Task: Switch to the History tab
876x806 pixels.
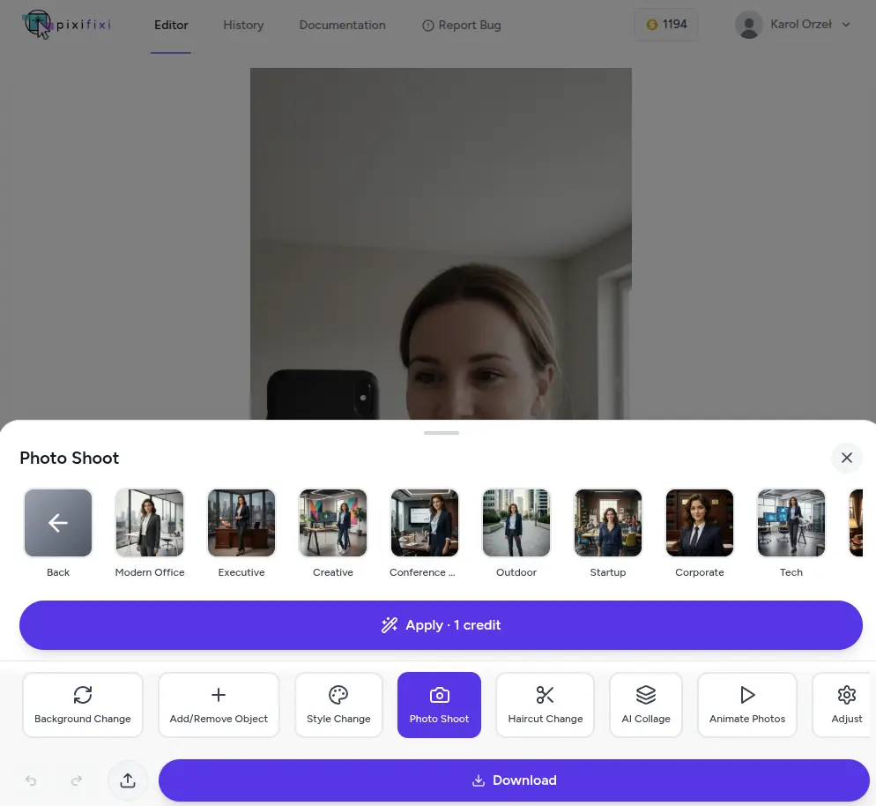Action: [243, 25]
